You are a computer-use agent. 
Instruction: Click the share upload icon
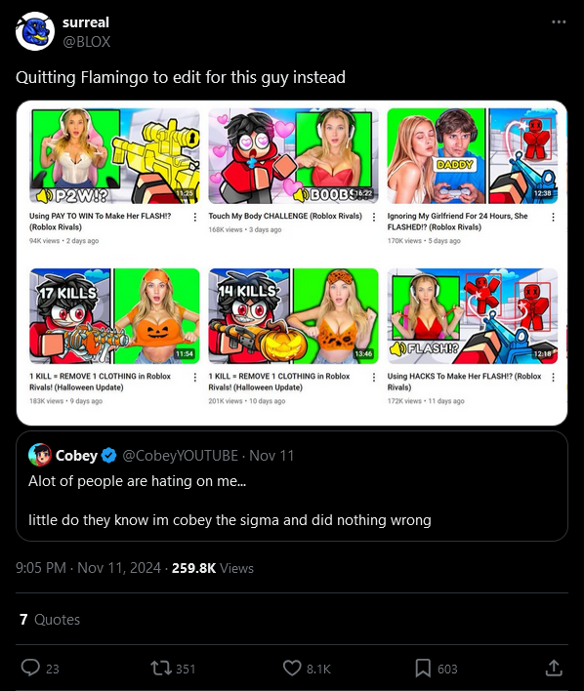[x=554, y=668]
